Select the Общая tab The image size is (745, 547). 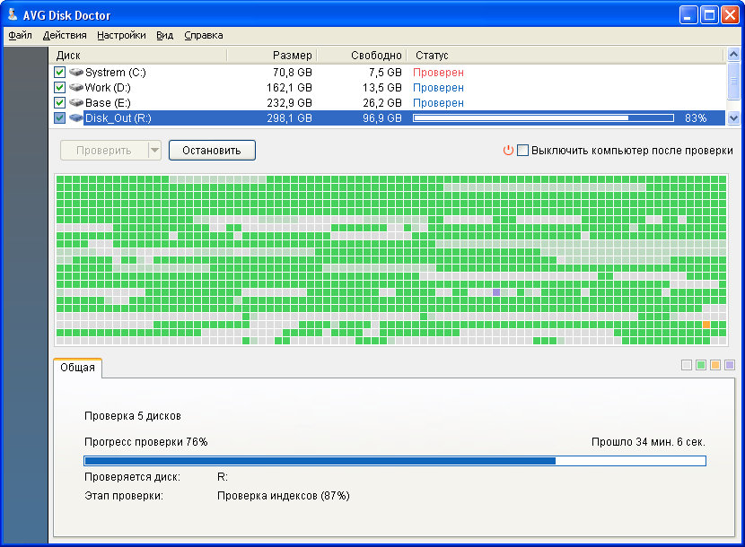pyautogui.click(x=77, y=368)
